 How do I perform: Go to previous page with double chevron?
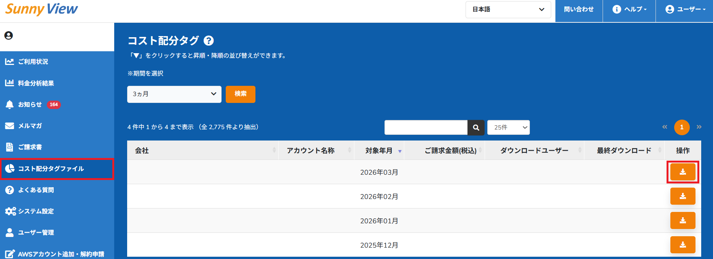click(x=665, y=127)
